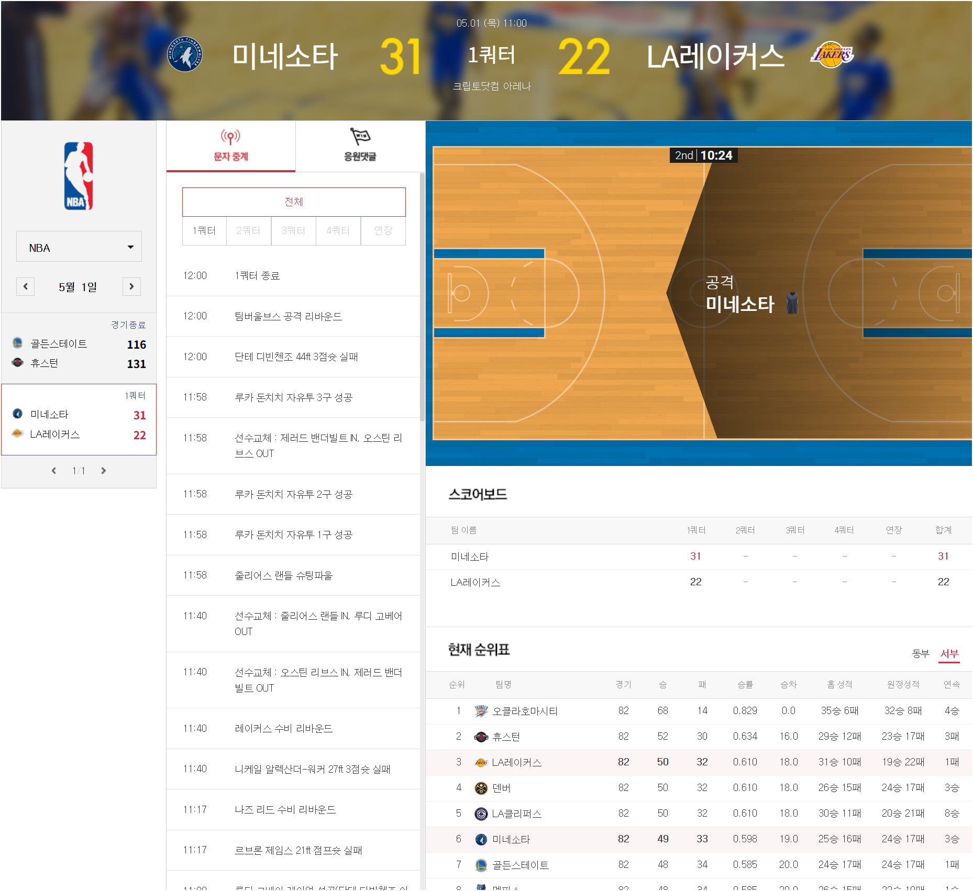Viewport: 973px width, 891px height.
Task: Click Golden State icon in game list
Action: [x=17, y=343]
